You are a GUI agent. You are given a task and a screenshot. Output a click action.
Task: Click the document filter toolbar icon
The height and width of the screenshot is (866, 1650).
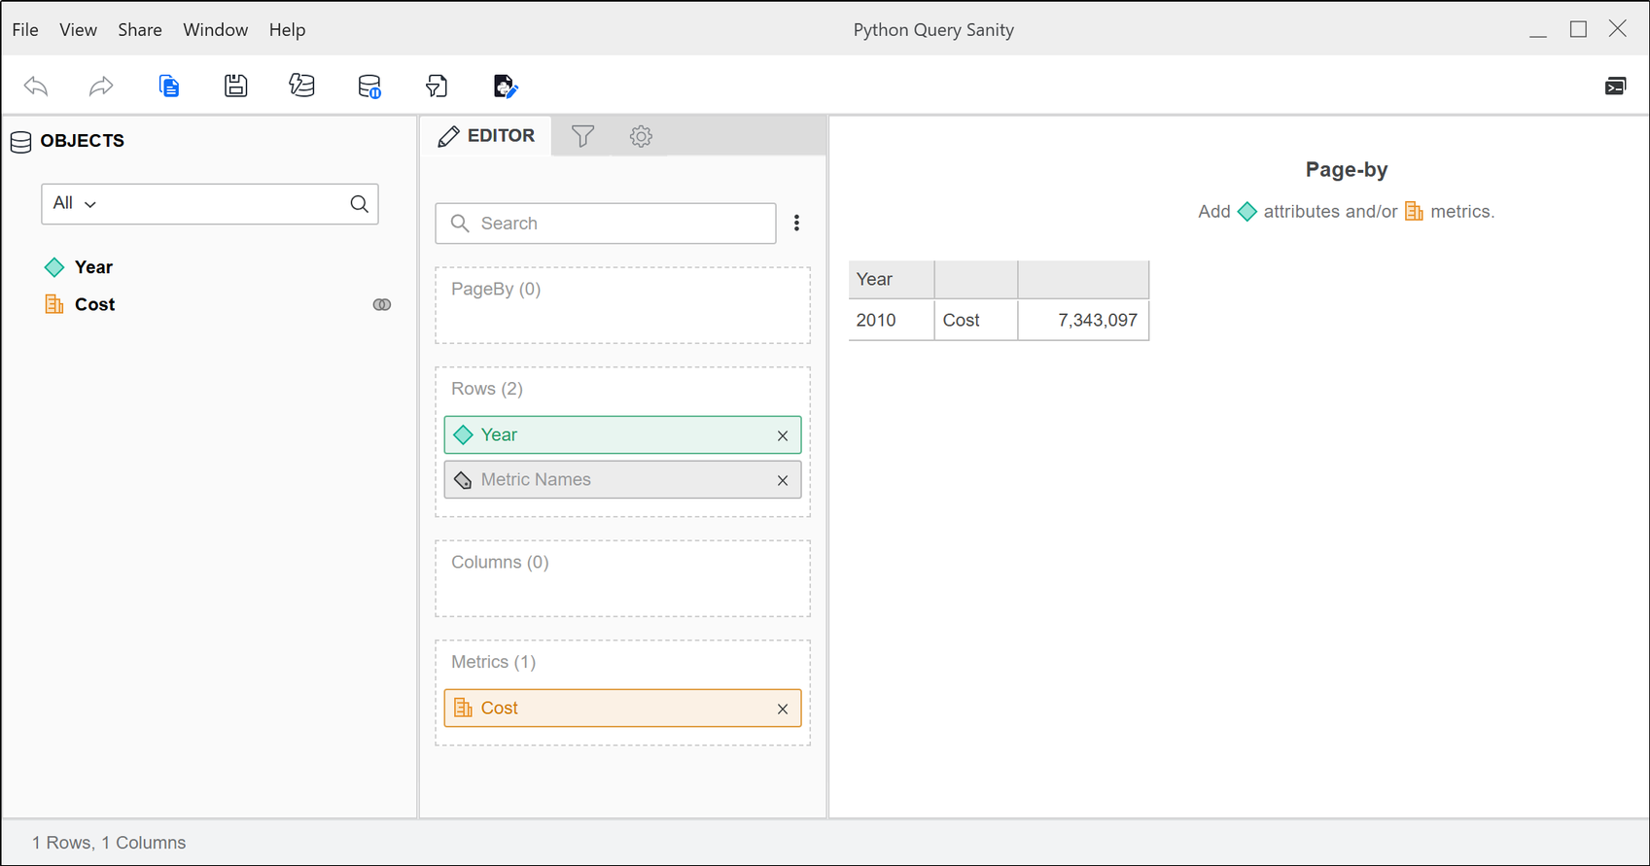(x=437, y=87)
